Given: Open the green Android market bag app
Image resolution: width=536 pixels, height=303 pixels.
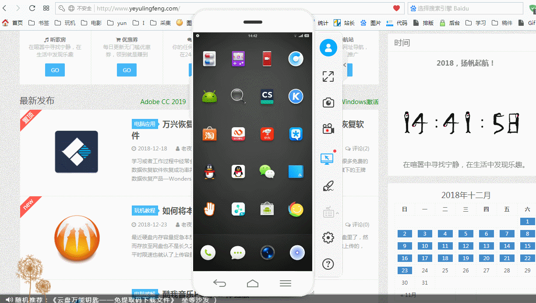Looking at the screenshot, I should (267, 209).
